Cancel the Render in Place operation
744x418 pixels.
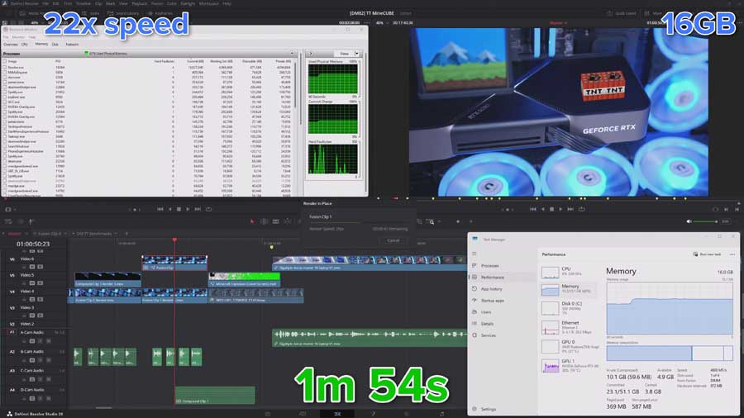[393, 240]
